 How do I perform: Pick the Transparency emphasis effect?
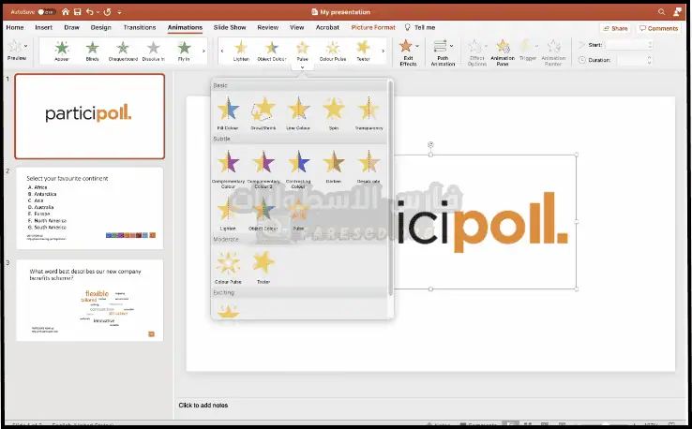(x=369, y=111)
